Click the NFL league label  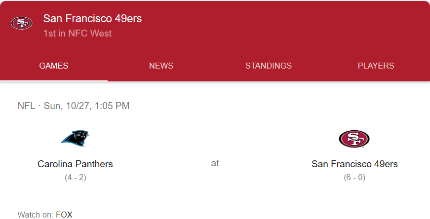[26, 106]
